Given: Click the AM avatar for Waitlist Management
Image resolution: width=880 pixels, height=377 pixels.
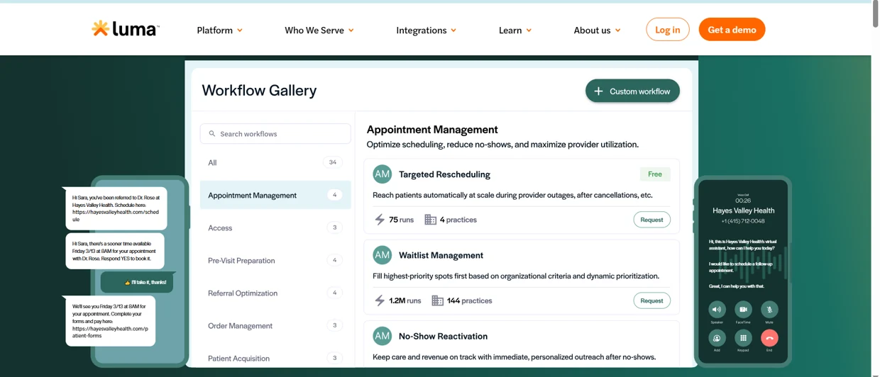Looking at the screenshot, I should [382, 254].
